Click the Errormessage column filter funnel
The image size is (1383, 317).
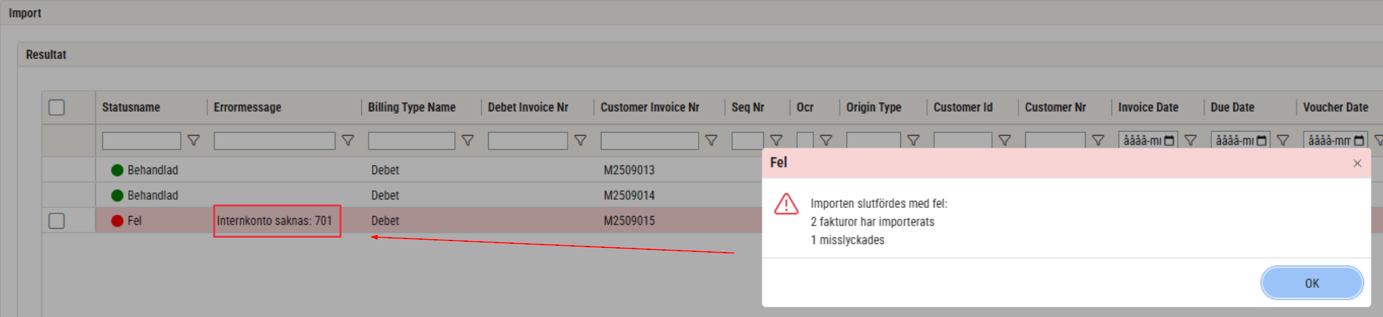pos(348,140)
